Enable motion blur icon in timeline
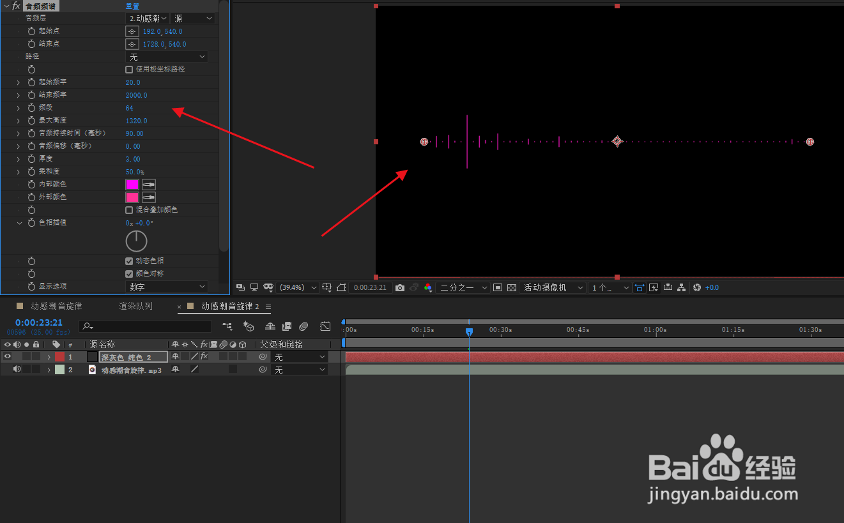844x523 pixels. point(304,326)
